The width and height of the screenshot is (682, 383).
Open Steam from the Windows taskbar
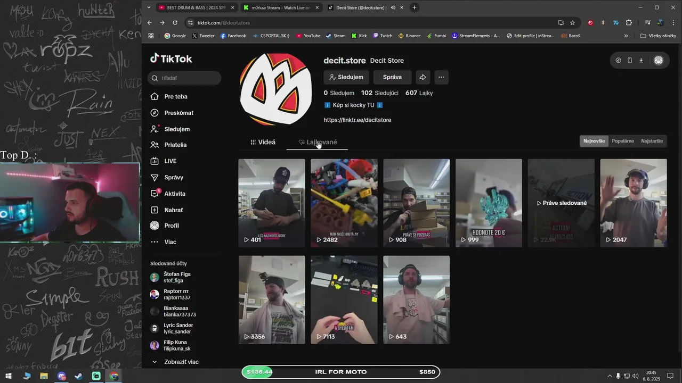tap(79, 376)
